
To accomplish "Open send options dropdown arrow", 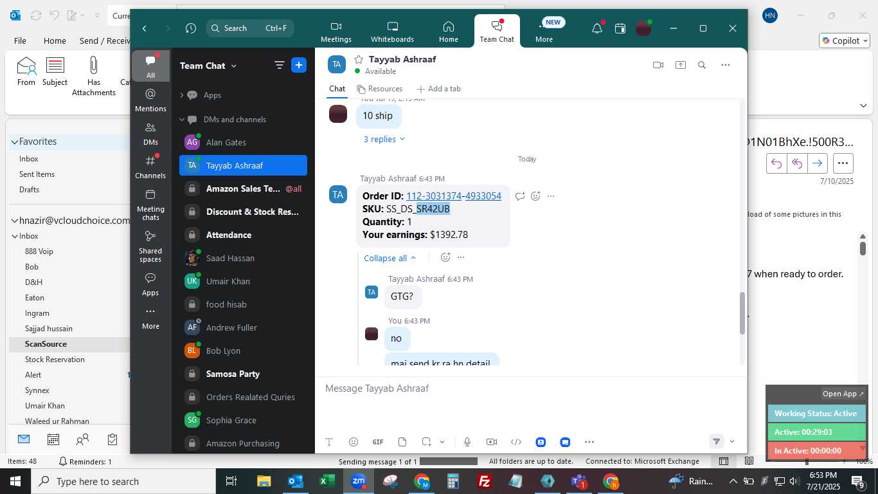I will coord(732,441).
